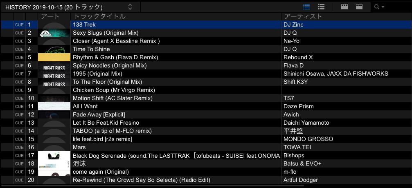The image size is (412, 188).
Task: Select Closer (Agent X Bassline Remix)
Action: [117, 41]
